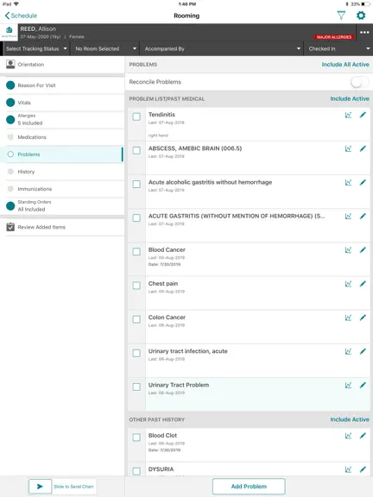
Task: Edit Blood Cancer with pencil icon
Action: click(363, 250)
